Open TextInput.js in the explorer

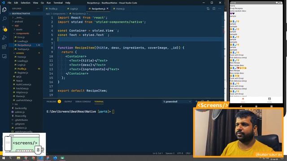pos(23,49)
